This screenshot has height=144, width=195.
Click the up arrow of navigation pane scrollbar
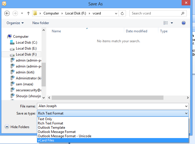(43, 30)
